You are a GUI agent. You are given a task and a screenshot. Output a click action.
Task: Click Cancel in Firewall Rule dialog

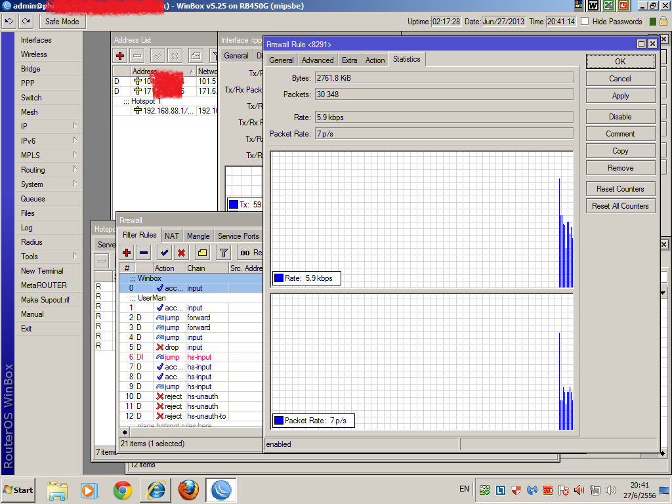[621, 79]
